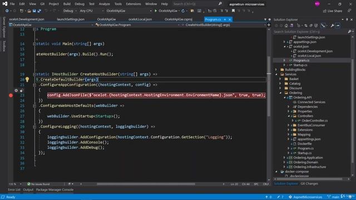356x200 pixels.
Task: Open the Package Manager Console tab
Action: (x=55, y=189)
